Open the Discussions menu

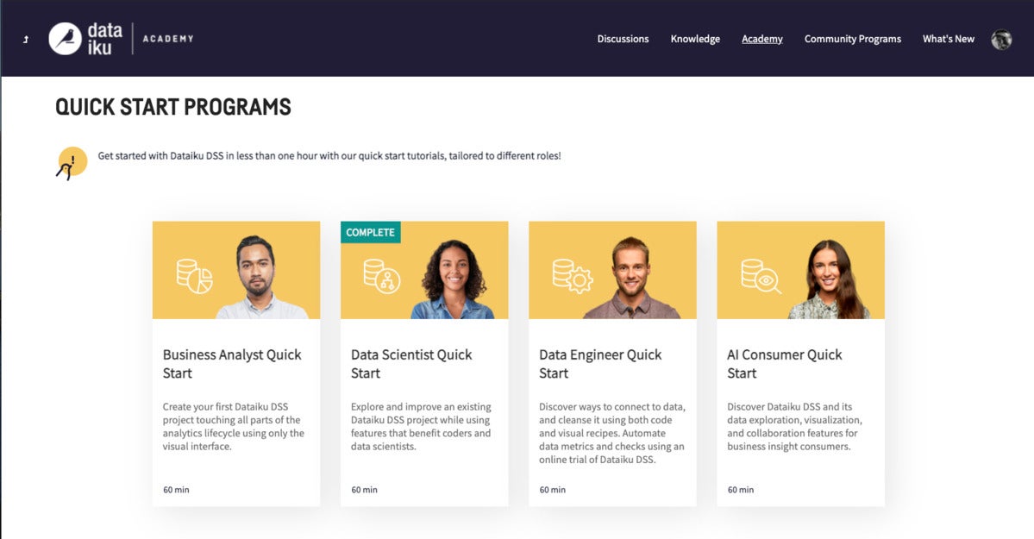tap(624, 39)
